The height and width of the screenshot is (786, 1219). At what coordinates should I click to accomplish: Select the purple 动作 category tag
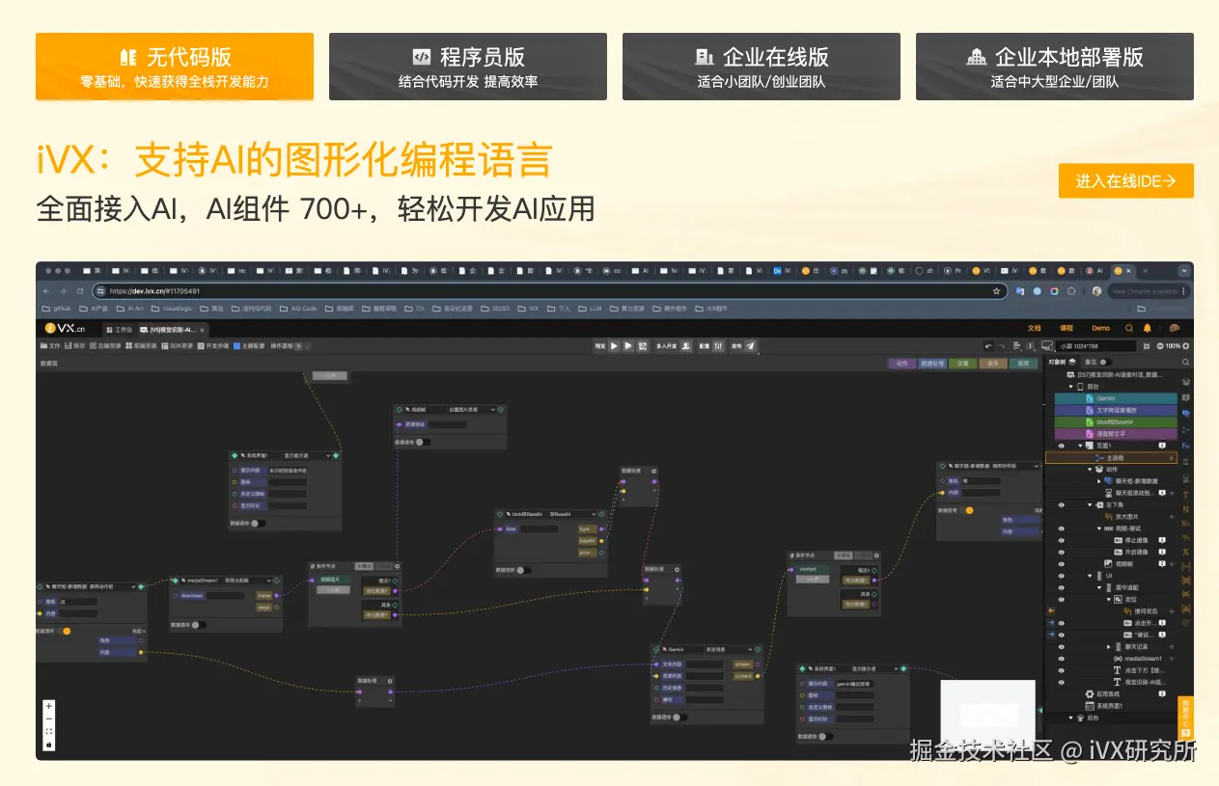point(901,364)
